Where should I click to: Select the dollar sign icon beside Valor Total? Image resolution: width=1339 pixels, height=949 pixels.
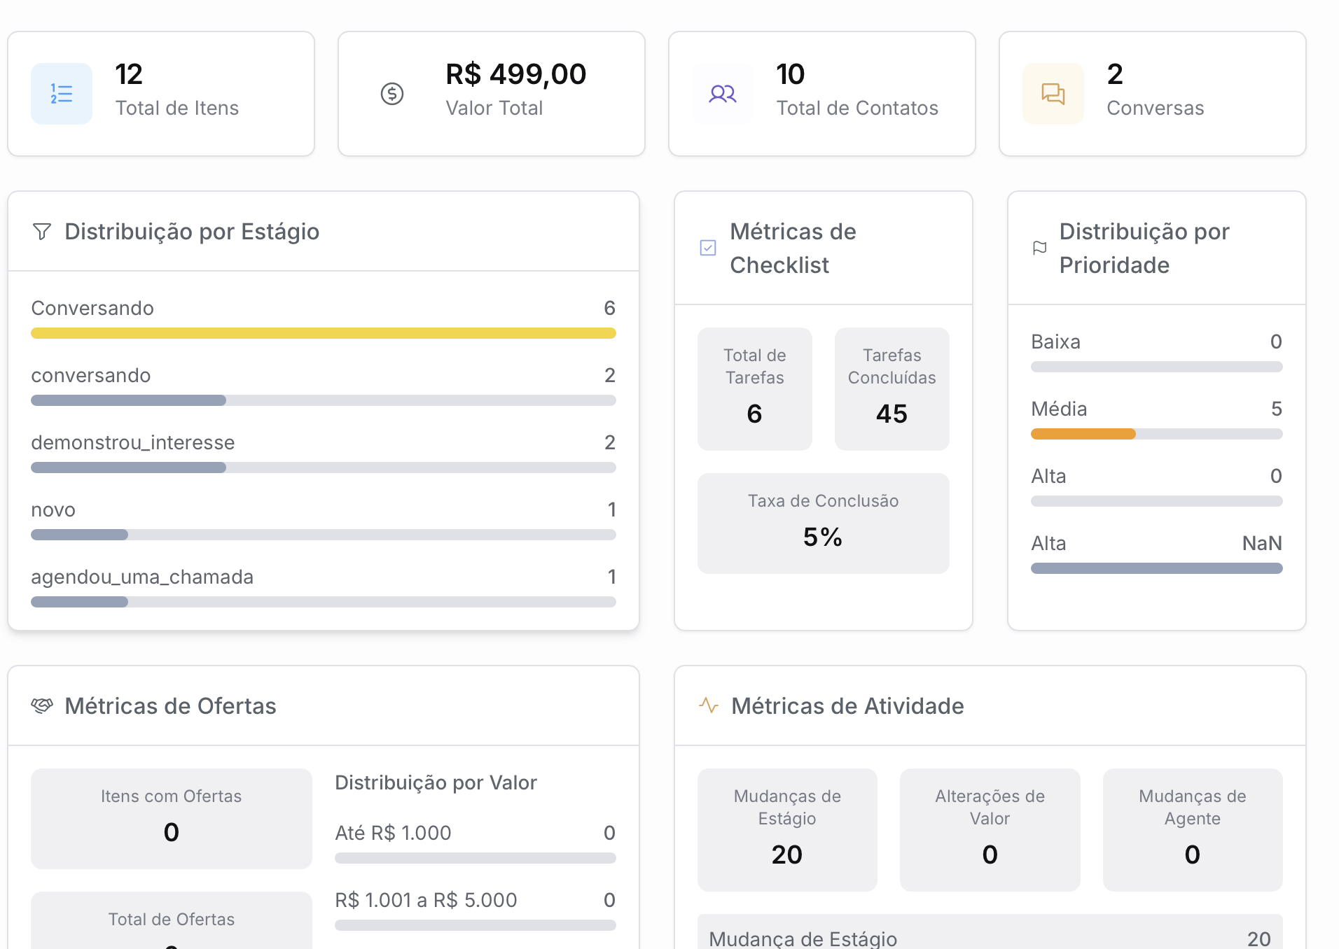(x=392, y=93)
